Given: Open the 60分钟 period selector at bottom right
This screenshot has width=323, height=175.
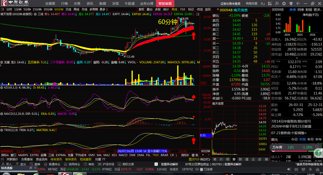Looking at the screenshot, I should click(x=206, y=151).
